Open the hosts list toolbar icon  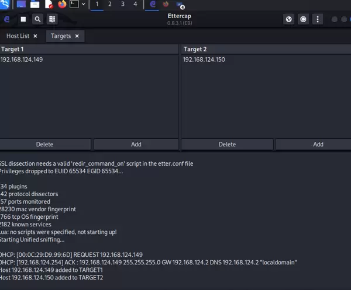(53, 19)
